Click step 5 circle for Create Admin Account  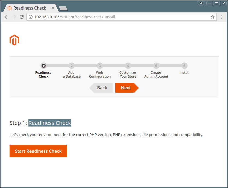coord(156,66)
